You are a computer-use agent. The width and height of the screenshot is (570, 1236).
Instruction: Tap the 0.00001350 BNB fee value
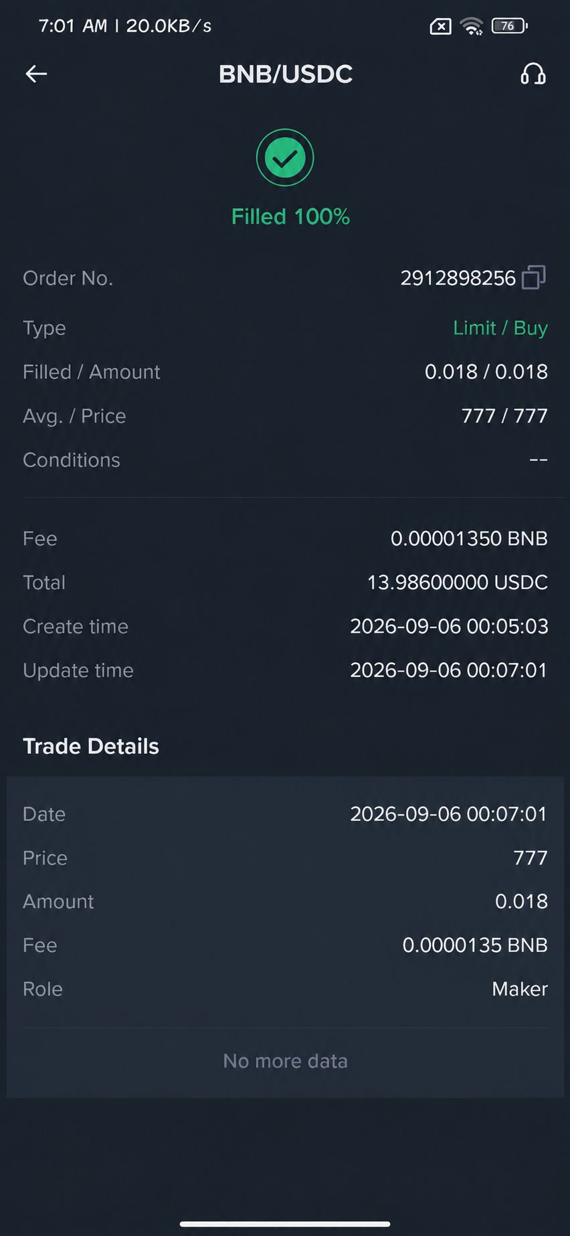click(x=469, y=538)
